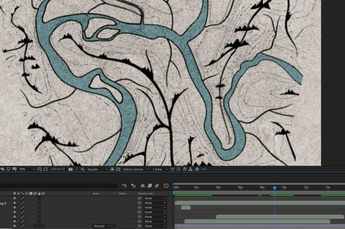Image resolution: width=345 pixels, height=229 pixels.
Task: Open the parent None dropdown on the topmost layer
Action: tap(155, 198)
